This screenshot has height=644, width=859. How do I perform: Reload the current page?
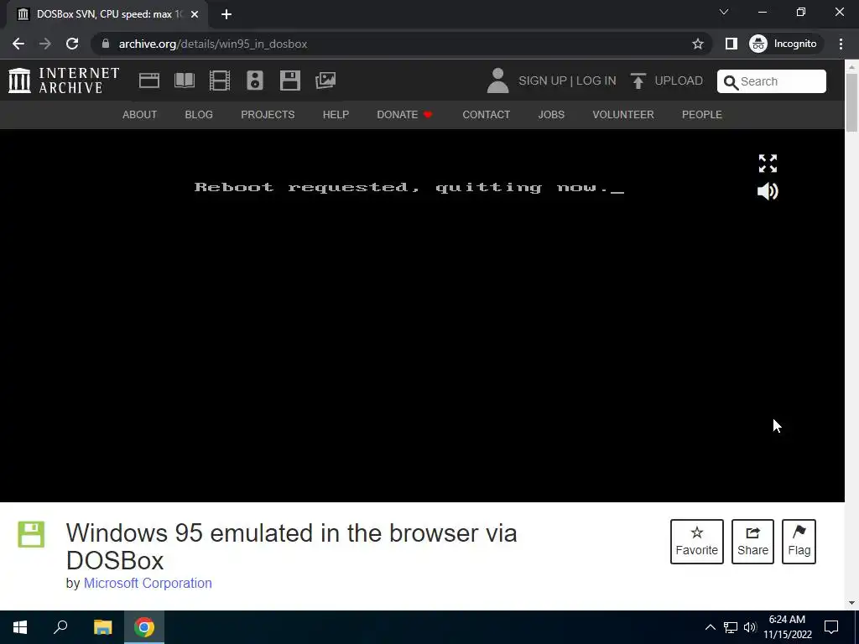(72, 44)
